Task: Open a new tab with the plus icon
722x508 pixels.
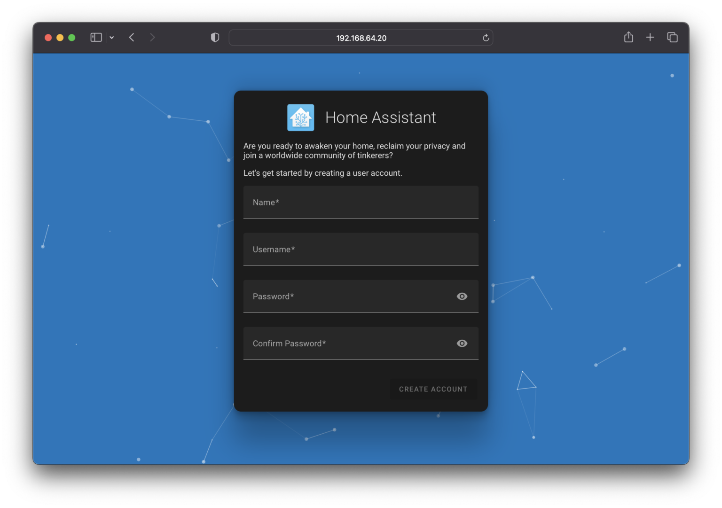Action: [650, 37]
